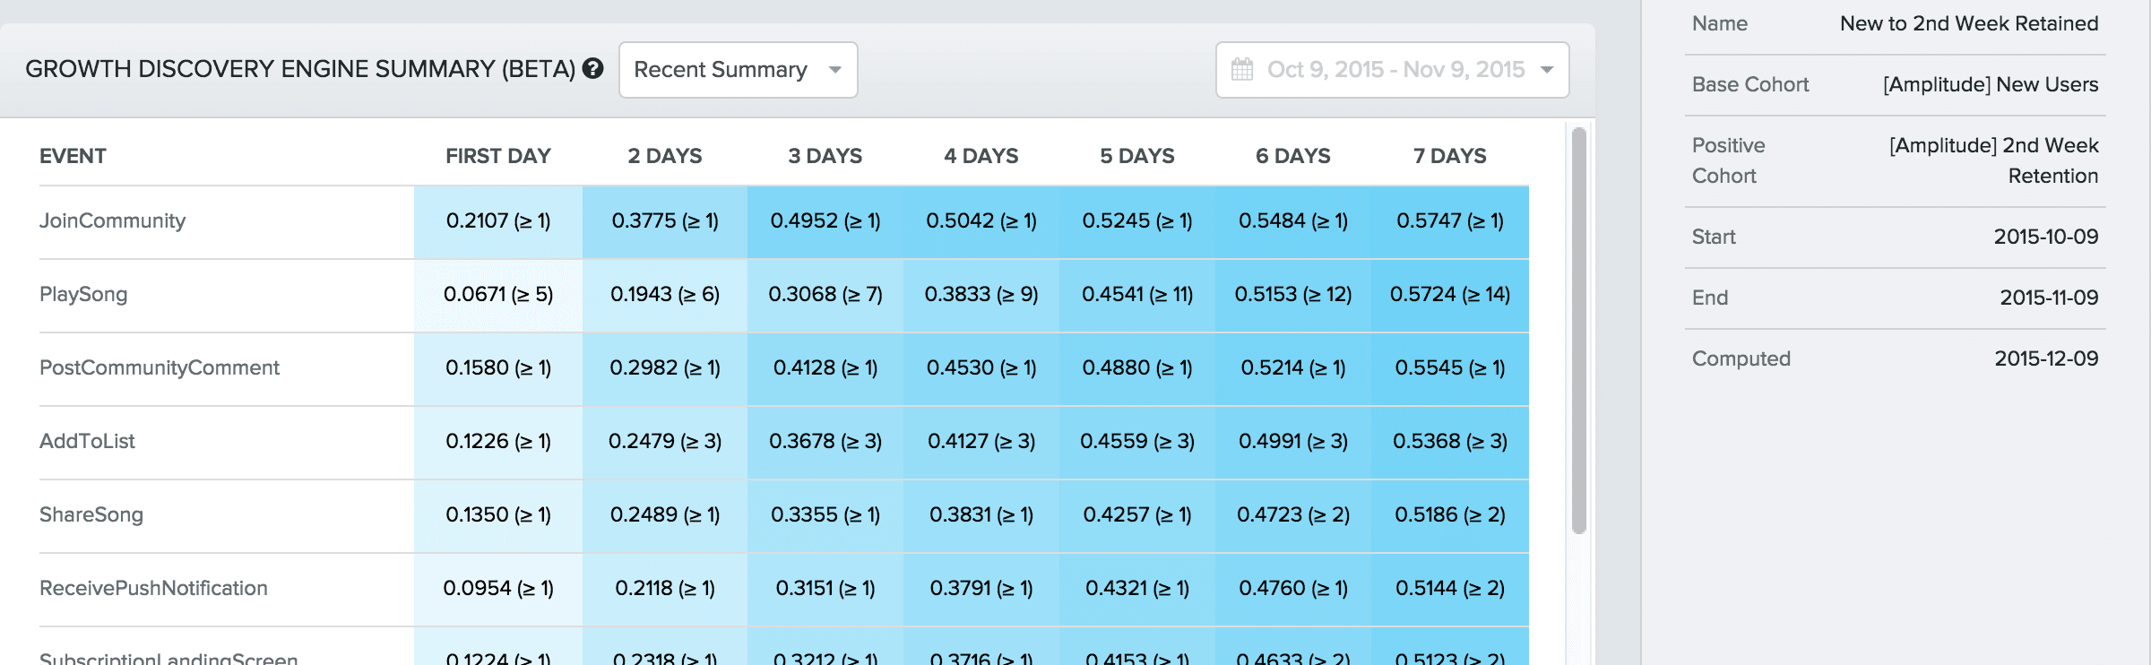Select AddToList 3 days cell 0.3678
2151x665 pixels.
click(825, 442)
